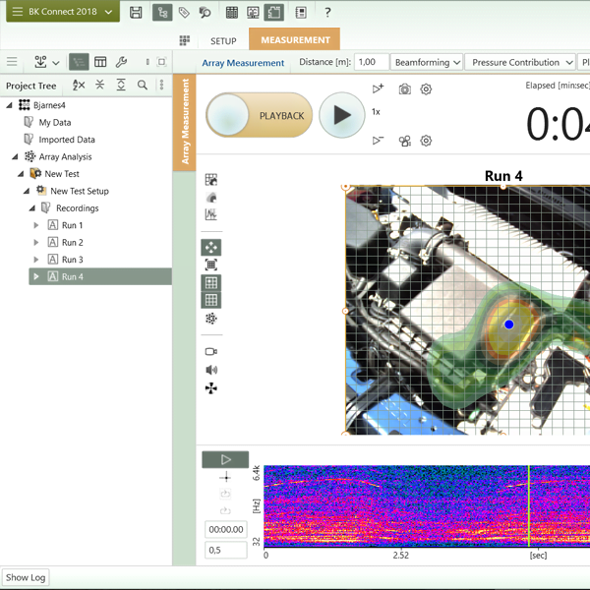Viewport: 590px width, 590px height.
Task: Click the speaker sound icon
Action: point(210,370)
